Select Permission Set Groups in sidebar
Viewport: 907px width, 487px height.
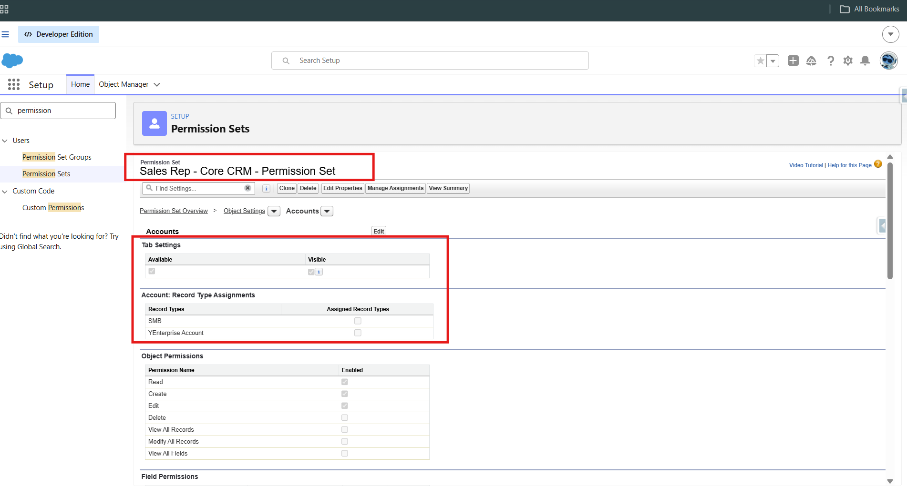(x=57, y=157)
